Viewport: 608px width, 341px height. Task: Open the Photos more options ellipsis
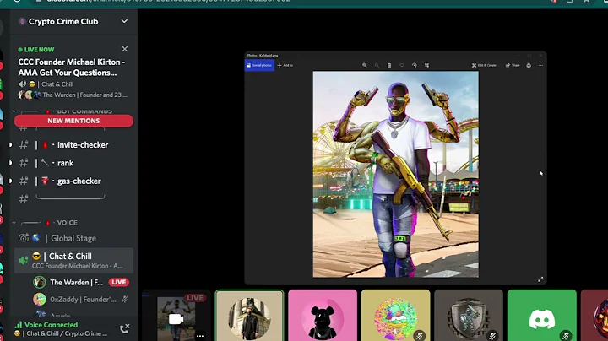pos(541,65)
